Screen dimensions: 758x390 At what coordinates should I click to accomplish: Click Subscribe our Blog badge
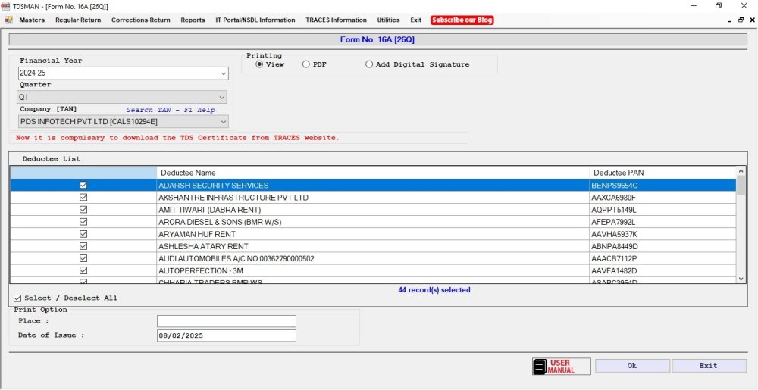pyautogui.click(x=462, y=20)
